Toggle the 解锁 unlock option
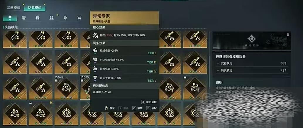 click(138, 108)
